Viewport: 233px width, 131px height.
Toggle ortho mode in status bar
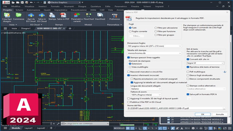(x=140, y=128)
